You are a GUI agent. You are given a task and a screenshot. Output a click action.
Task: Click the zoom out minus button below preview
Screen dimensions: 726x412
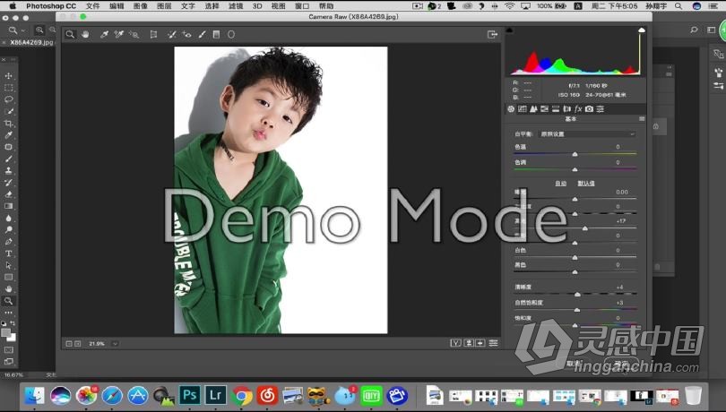[x=69, y=344]
